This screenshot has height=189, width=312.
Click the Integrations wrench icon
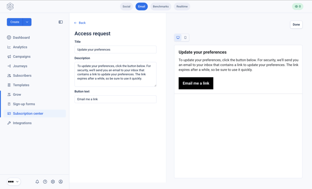click(x=9, y=123)
